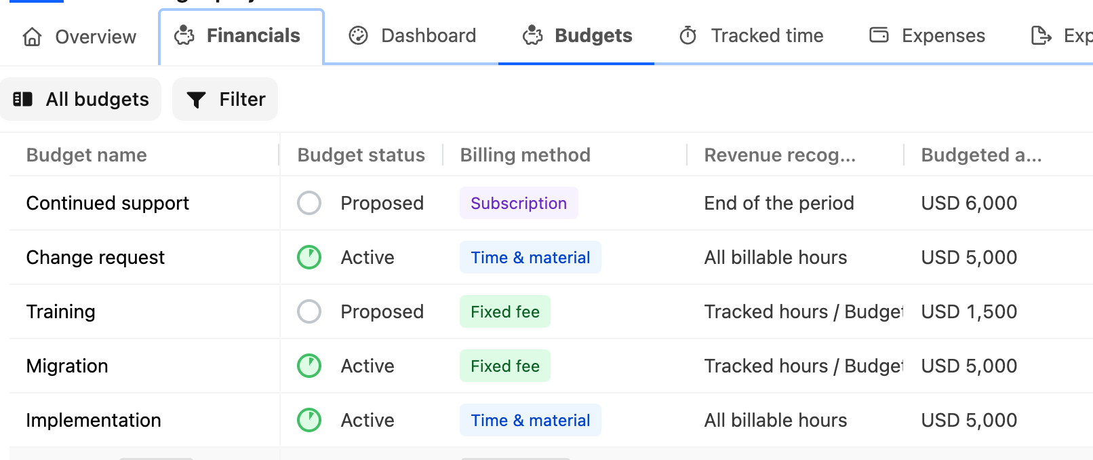
Task: Click Implementation active progress circle
Action: pos(309,420)
